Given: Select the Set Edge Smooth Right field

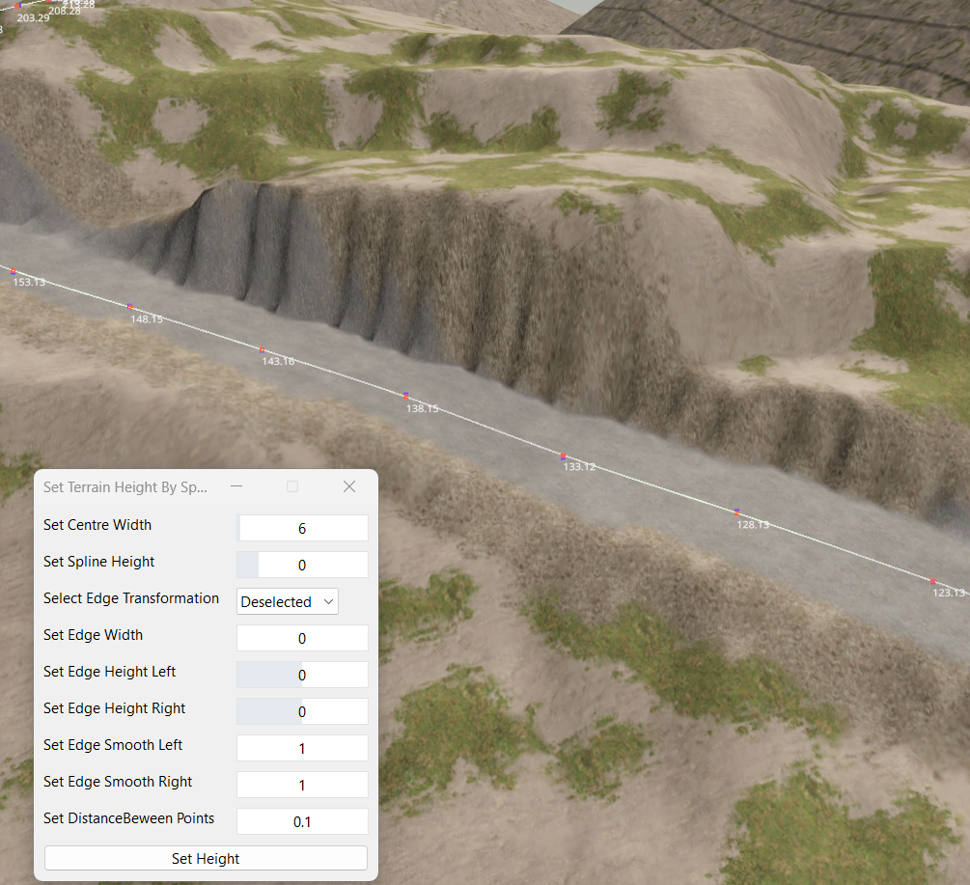Looking at the screenshot, I should tap(302, 785).
